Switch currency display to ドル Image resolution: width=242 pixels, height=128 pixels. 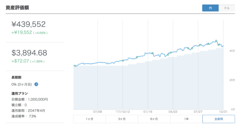click(227, 8)
